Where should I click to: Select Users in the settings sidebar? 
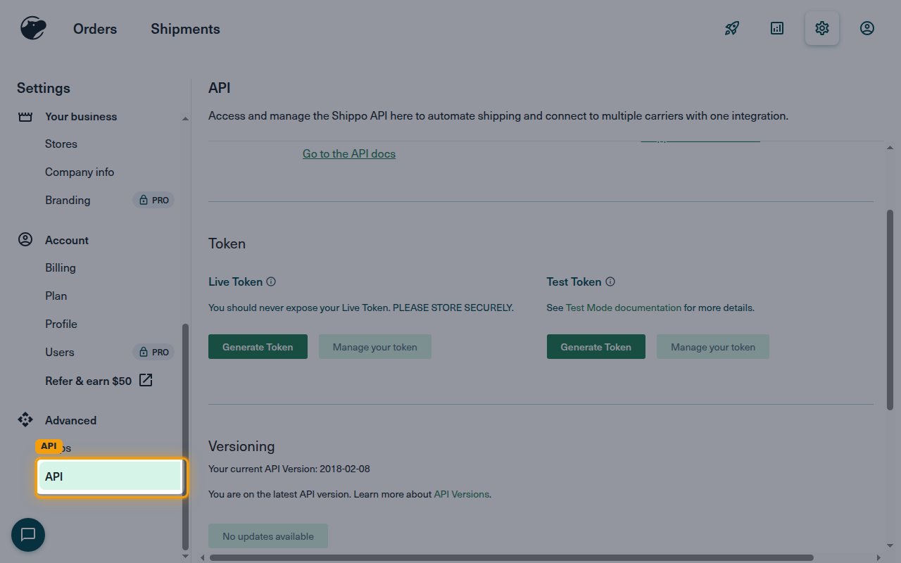point(60,352)
